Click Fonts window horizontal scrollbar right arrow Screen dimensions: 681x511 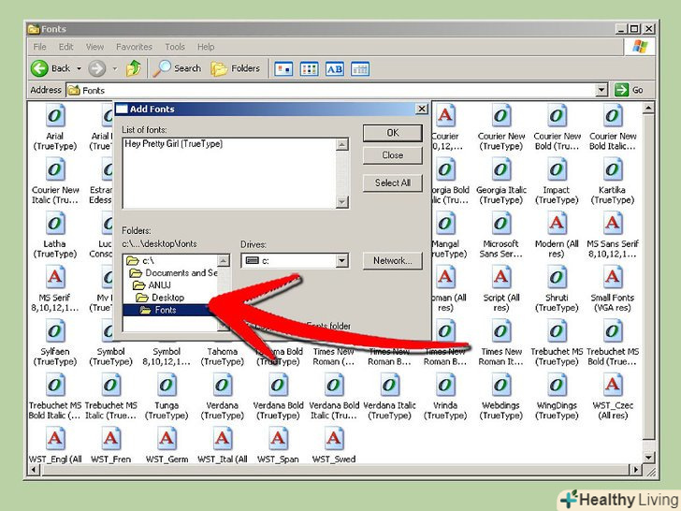[635, 470]
